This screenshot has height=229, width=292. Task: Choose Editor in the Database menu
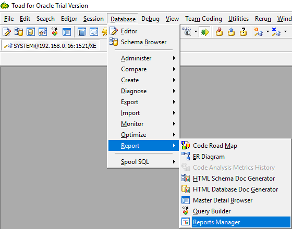coord(143,31)
